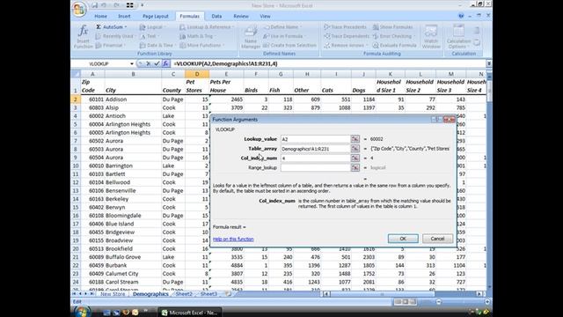
Task: Click Create from Selection
Action: coord(289,45)
